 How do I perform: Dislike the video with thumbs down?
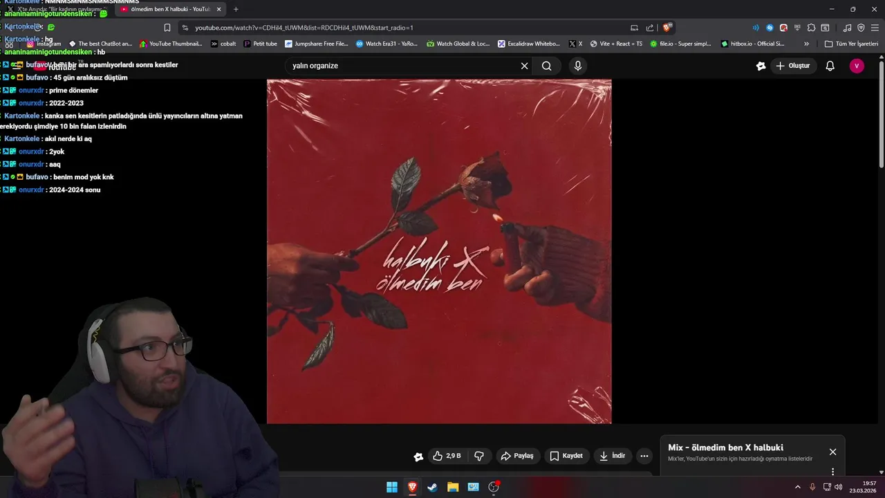coord(479,456)
